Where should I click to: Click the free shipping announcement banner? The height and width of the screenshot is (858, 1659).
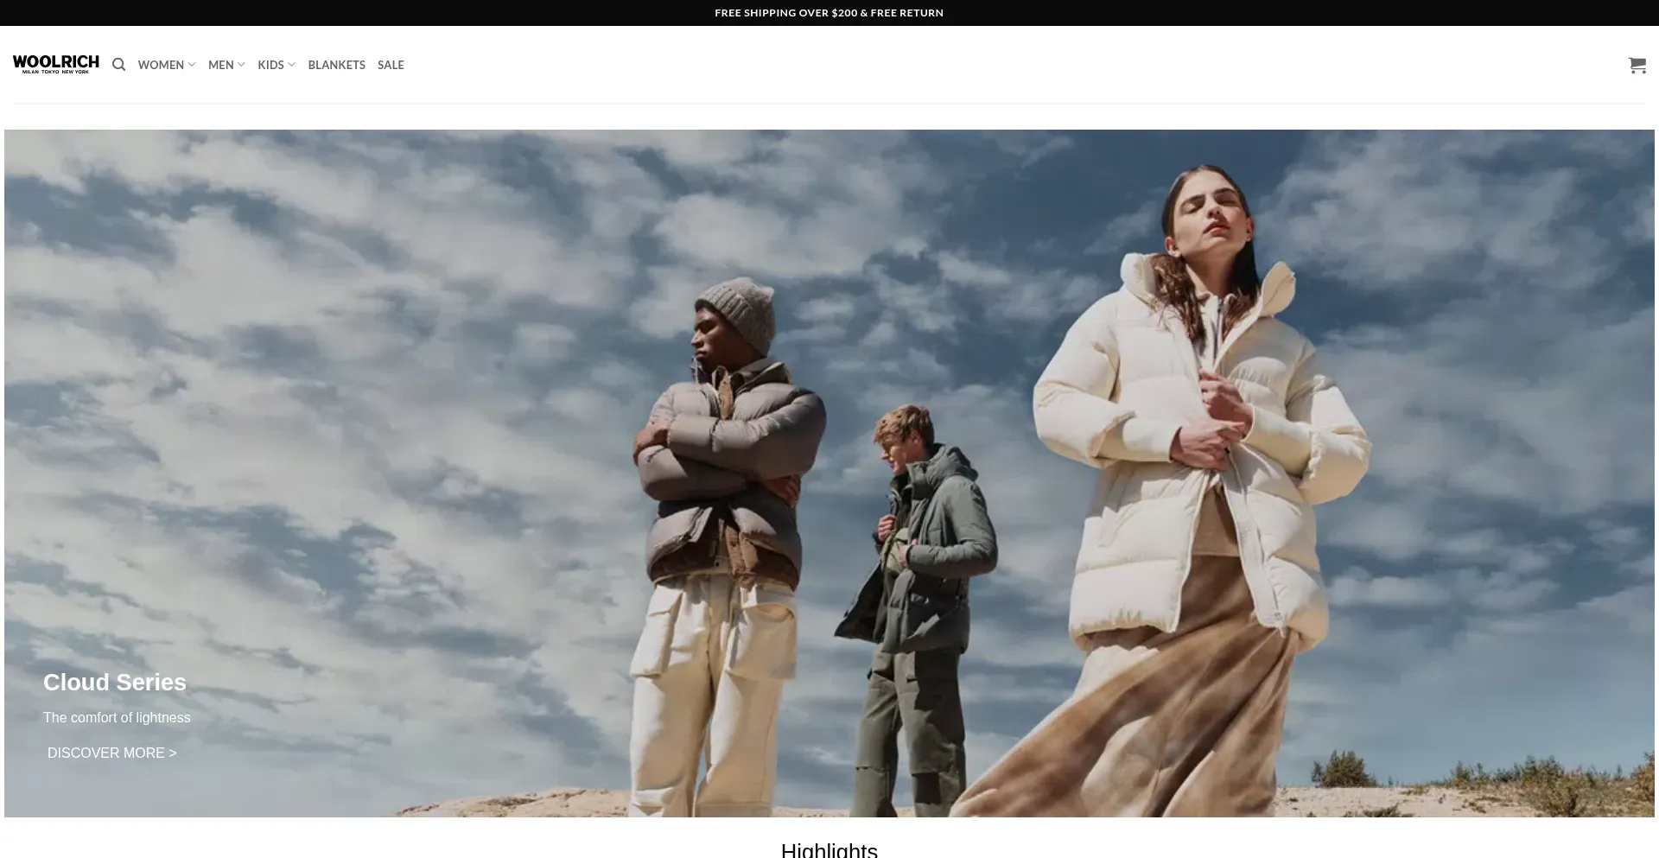point(829,13)
